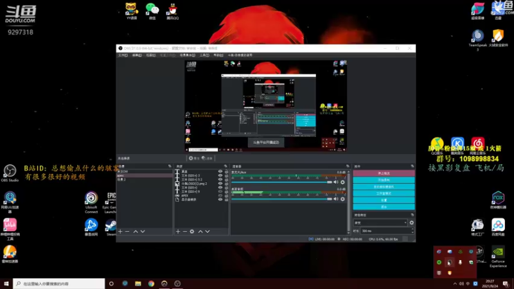Click the red Stop Streaming button
514x289 pixels.
click(384, 173)
